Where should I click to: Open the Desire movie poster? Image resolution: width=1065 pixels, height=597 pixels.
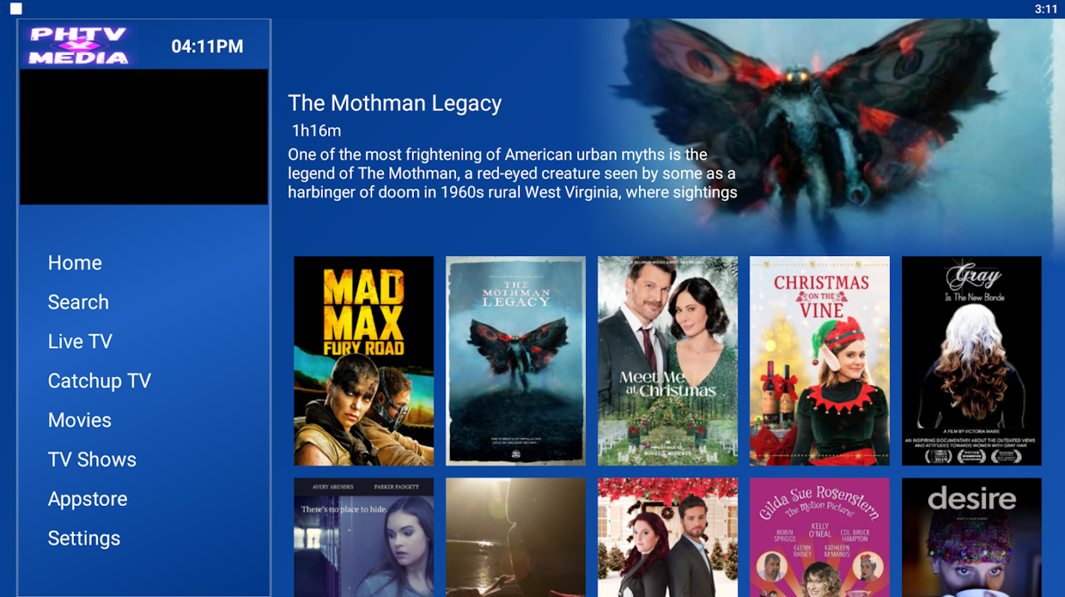[x=972, y=537]
